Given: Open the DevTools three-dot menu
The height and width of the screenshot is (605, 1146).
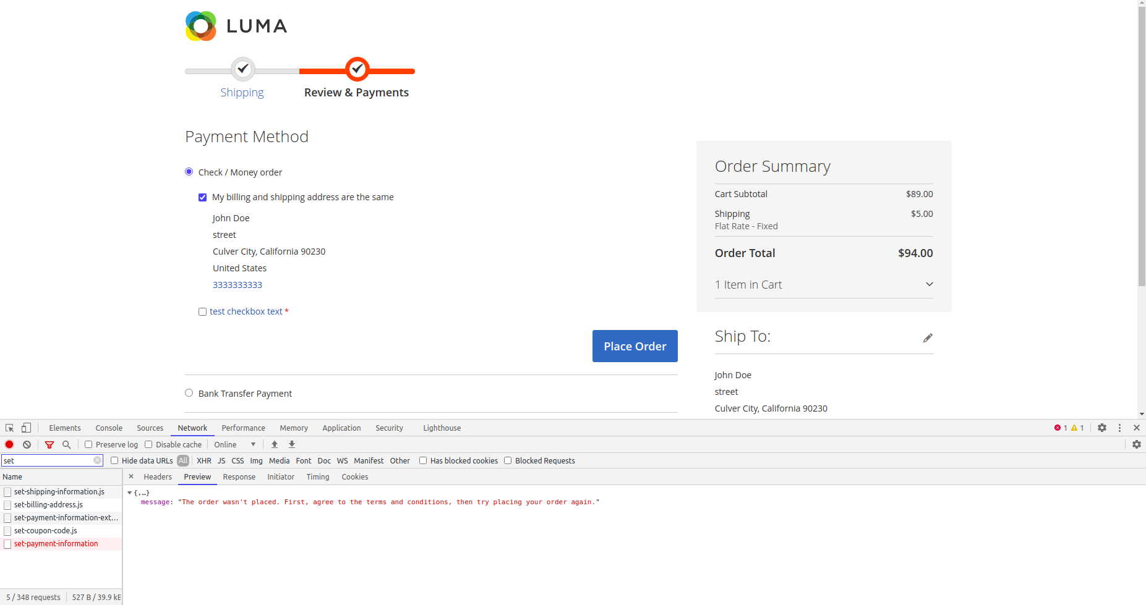Looking at the screenshot, I should [1119, 428].
